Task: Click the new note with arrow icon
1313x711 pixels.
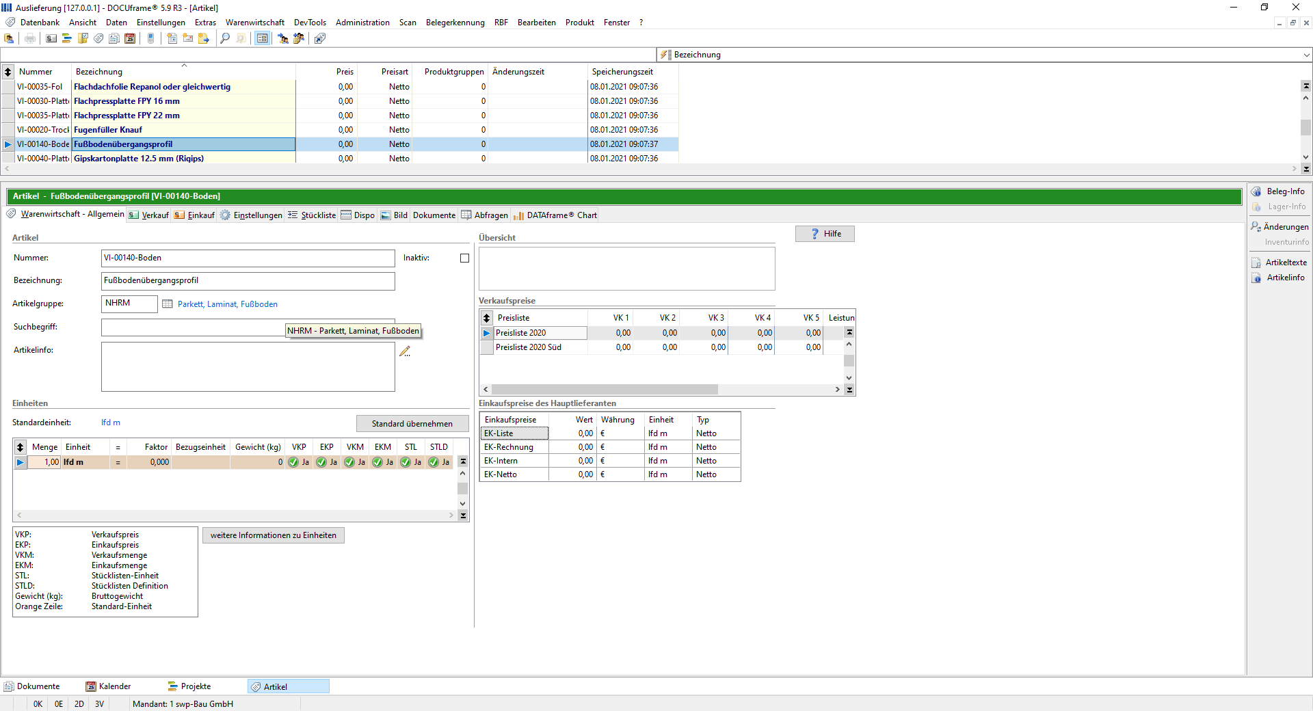Action: click(204, 38)
